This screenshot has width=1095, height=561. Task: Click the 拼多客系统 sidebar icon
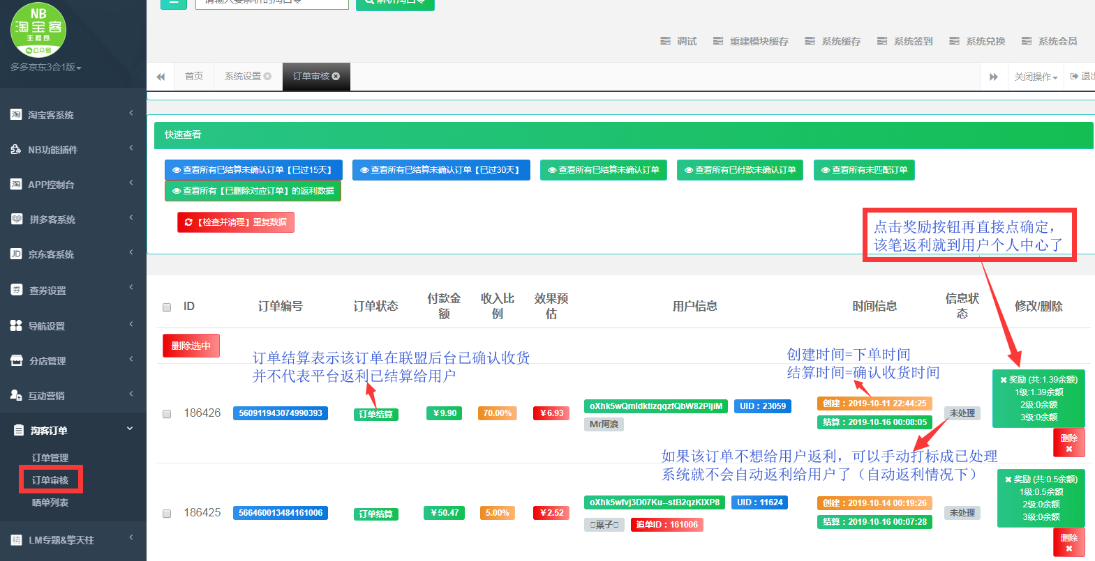[17, 219]
